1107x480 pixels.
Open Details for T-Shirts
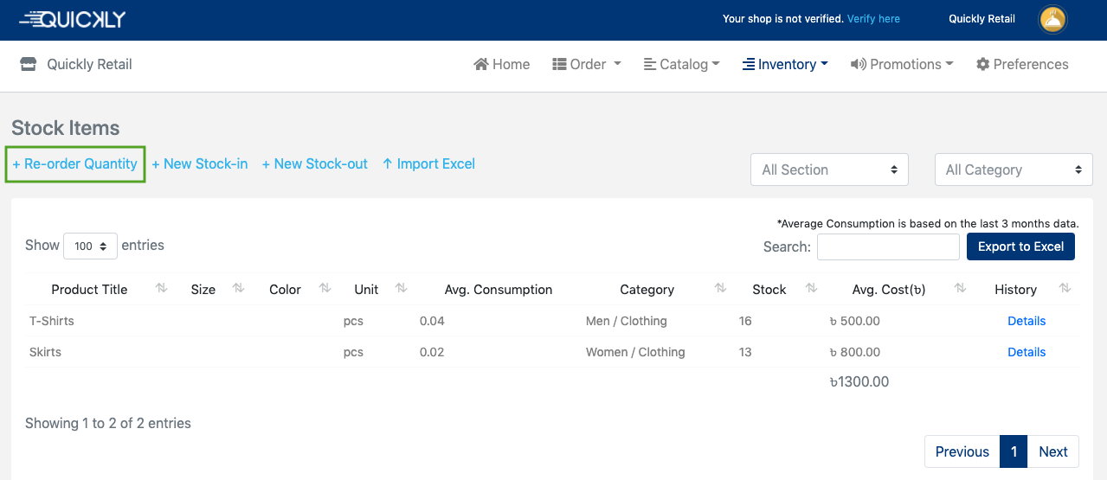(1027, 321)
